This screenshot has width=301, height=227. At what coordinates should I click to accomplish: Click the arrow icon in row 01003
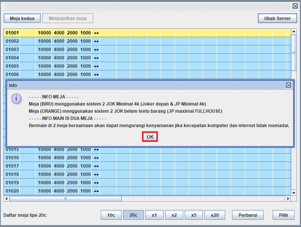pos(96,50)
